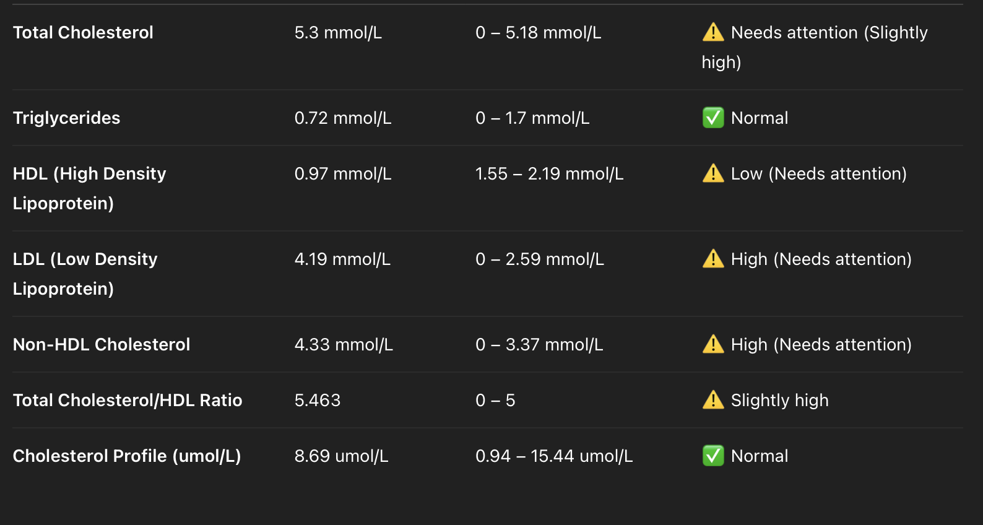Select the Non-HDL Cholesterol label
This screenshot has width=983, height=525.
[102, 344]
